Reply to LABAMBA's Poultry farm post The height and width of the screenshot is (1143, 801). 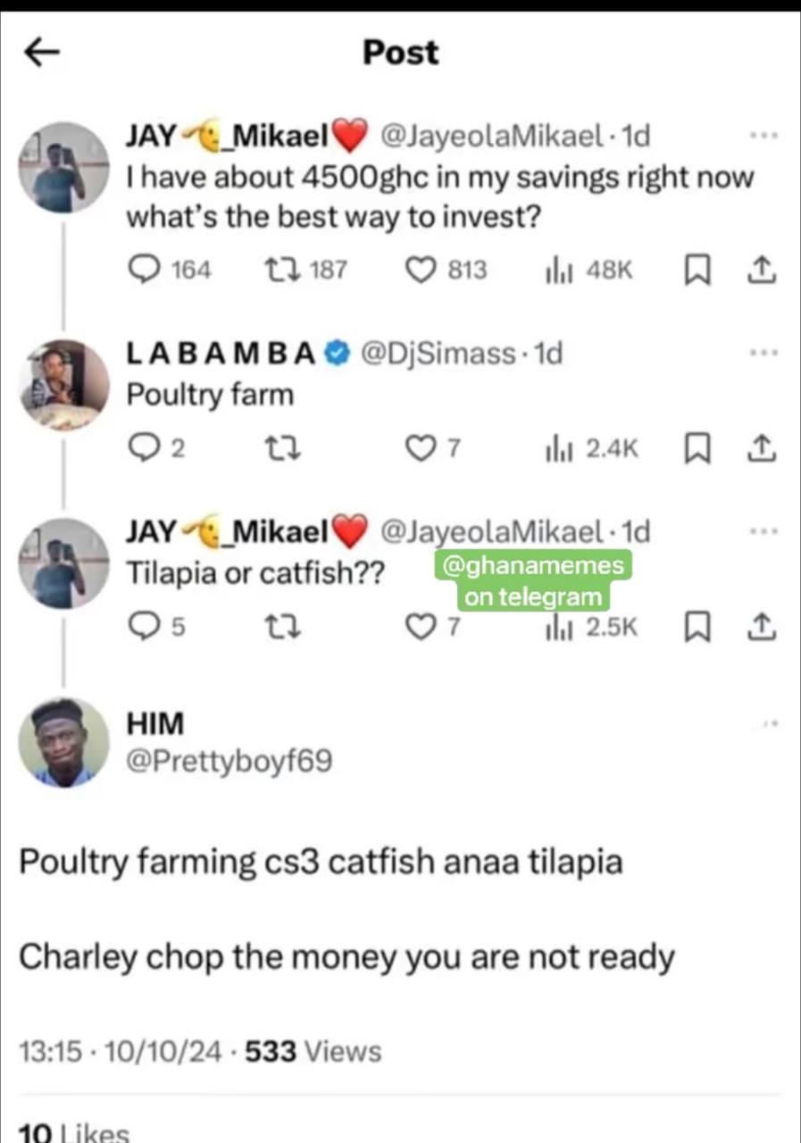coord(144,448)
